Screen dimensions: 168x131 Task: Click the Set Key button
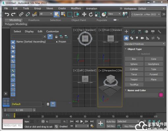(x=111, y=126)
